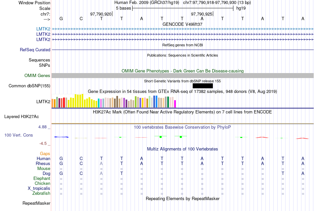This screenshot has height=211, width=314.
Task: Click the C base in the Rhesus row
Action: 81,164
